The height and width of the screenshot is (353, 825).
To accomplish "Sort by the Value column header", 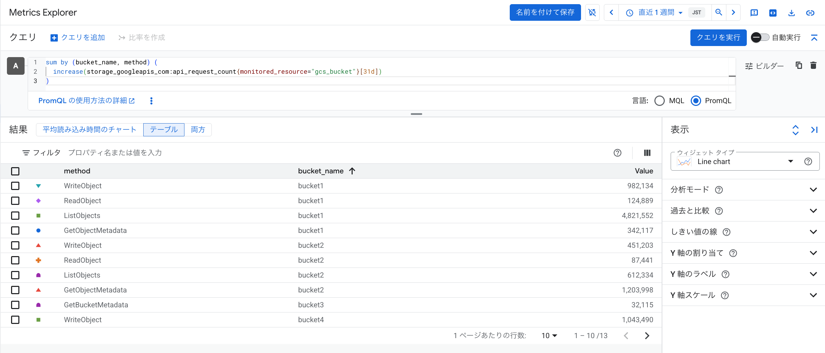I will (x=644, y=171).
